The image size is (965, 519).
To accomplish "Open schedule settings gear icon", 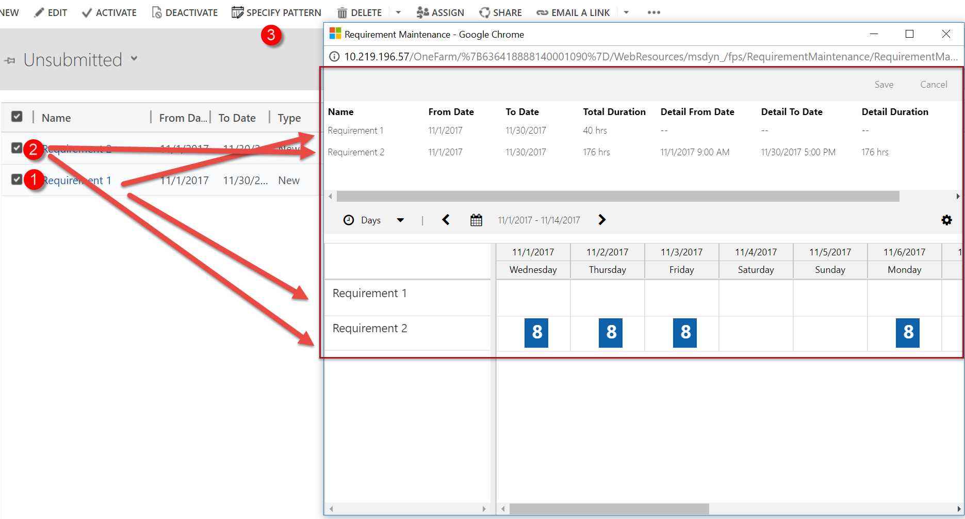I will click(x=946, y=220).
